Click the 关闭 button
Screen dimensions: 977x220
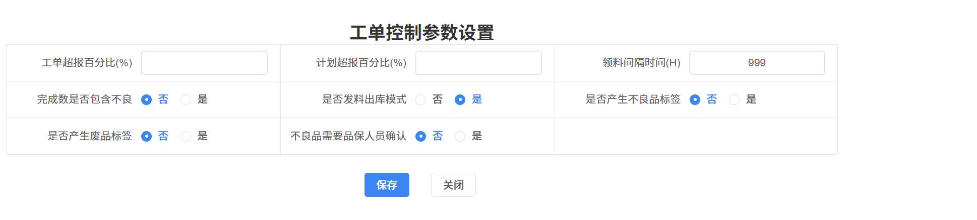click(453, 185)
